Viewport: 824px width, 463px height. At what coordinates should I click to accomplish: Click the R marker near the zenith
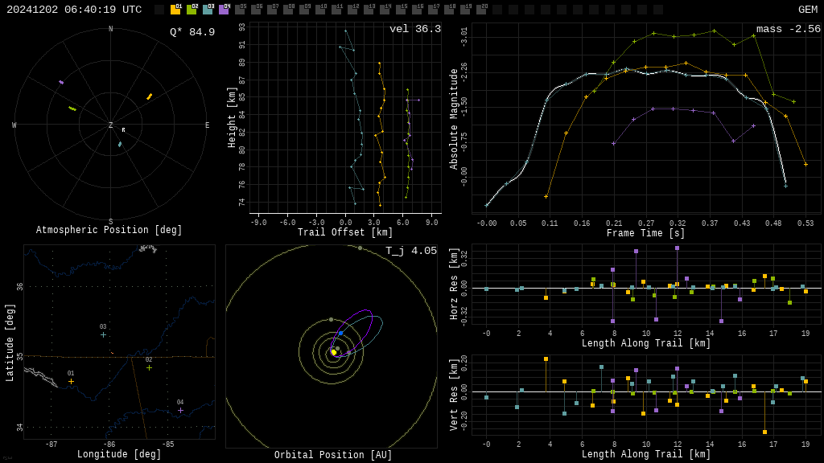coord(123,129)
